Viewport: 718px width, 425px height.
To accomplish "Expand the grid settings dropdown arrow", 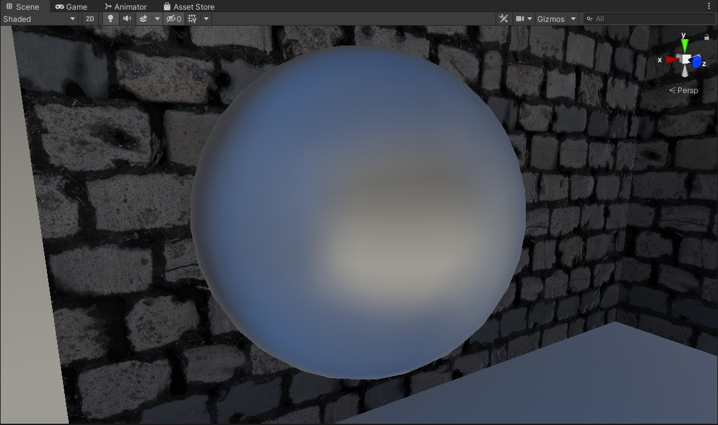I will tap(206, 19).
